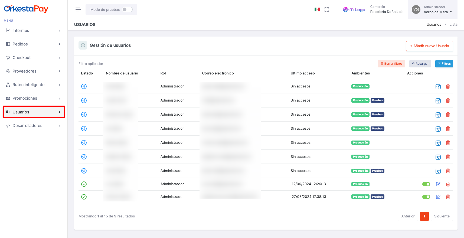The width and height of the screenshot is (464, 238).
Task: Enter fullscreen using the brackets icon
Action: (x=327, y=9)
